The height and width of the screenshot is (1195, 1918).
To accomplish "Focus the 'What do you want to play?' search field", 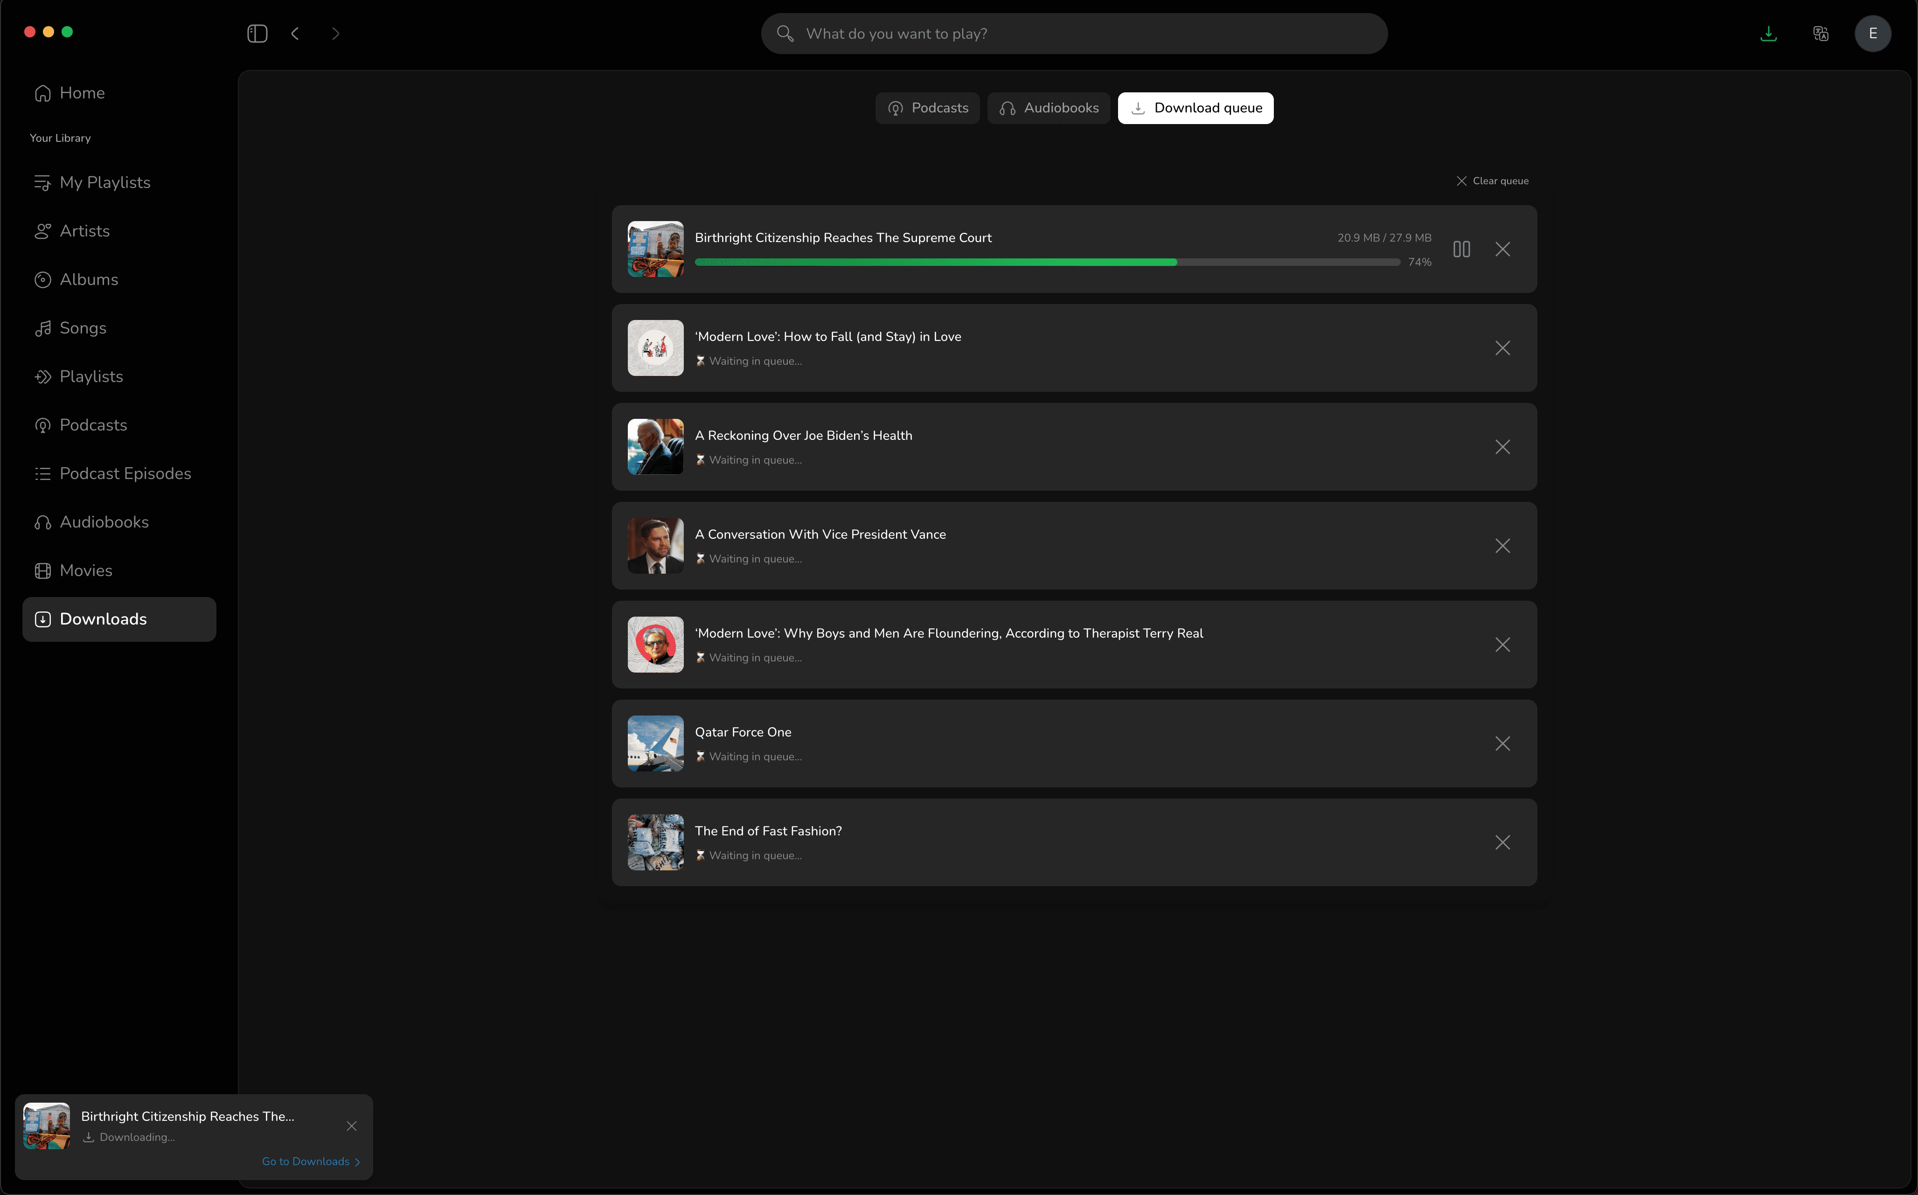I will [1074, 33].
